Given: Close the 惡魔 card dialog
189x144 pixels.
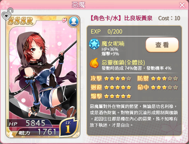Looking at the screenshot, I should (182, 5).
